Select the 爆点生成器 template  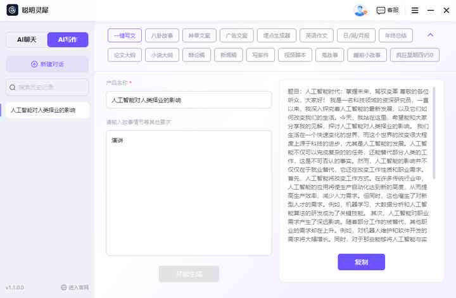277,35
